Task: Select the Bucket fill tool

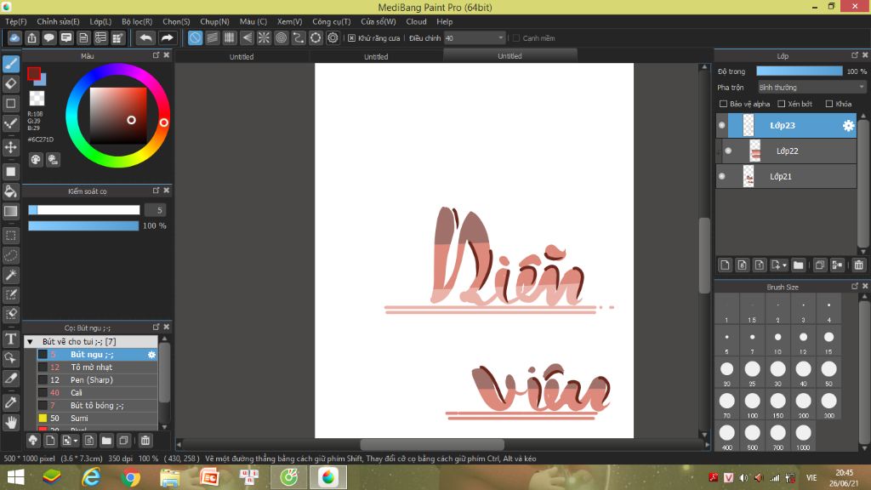Action: 10,191
